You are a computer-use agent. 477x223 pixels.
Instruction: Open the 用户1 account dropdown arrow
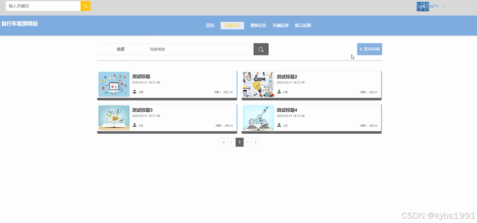click(x=444, y=6)
